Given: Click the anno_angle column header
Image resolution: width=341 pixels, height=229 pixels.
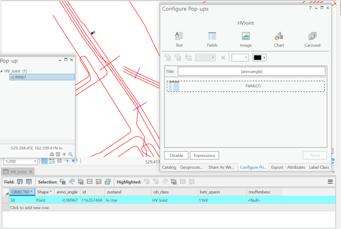Looking at the screenshot, I should coord(67,192).
